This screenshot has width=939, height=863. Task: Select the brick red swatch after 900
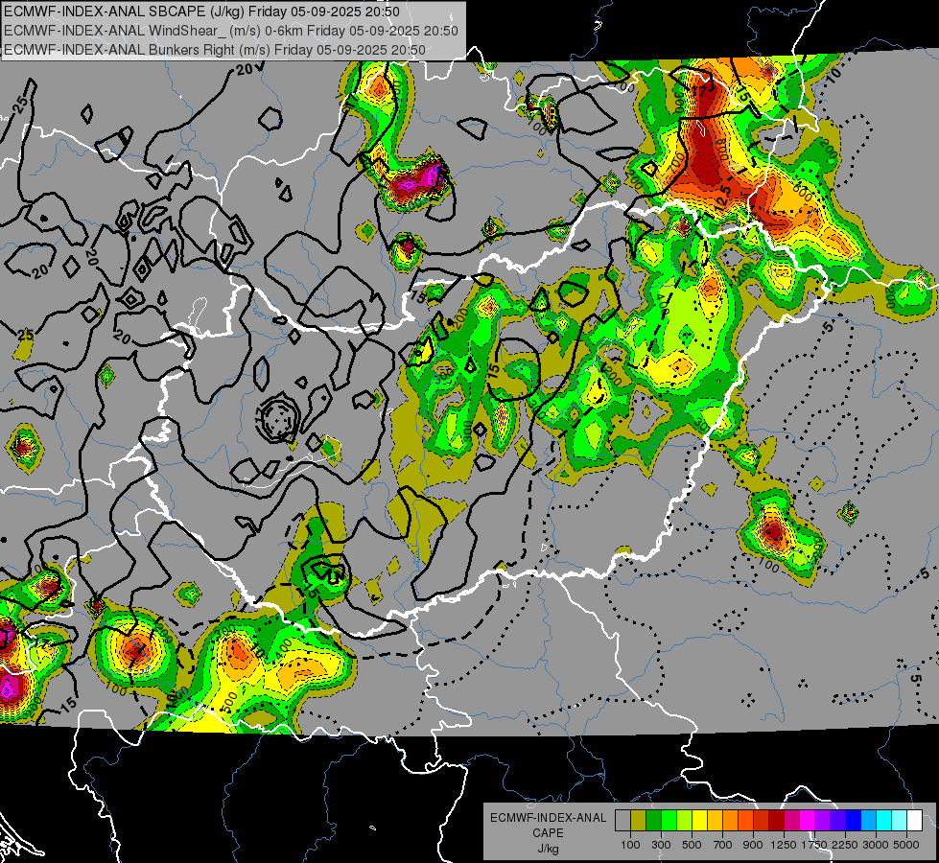tap(762, 821)
